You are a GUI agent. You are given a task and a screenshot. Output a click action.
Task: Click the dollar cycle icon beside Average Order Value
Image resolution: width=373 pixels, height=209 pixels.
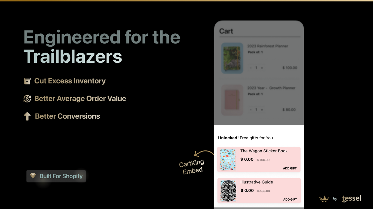click(x=27, y=99)
